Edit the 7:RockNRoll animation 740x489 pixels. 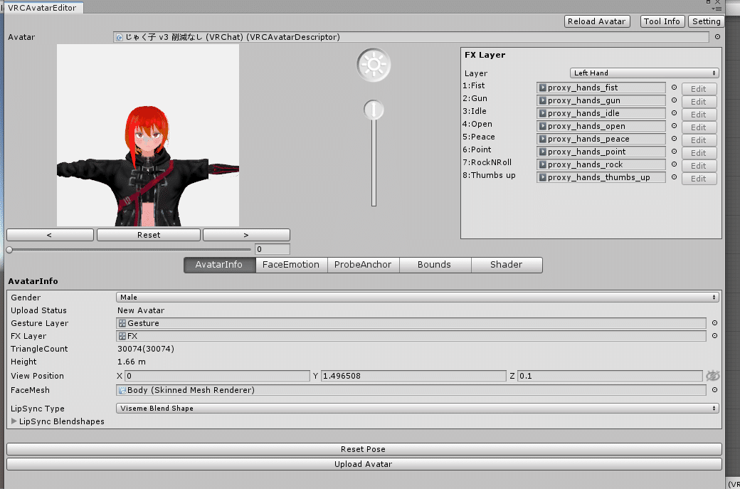(x=699, y=165)
